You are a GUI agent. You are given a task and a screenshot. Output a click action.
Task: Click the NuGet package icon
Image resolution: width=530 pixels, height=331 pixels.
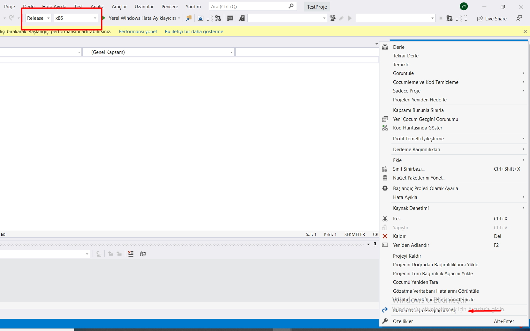click(x=385, y=178)
